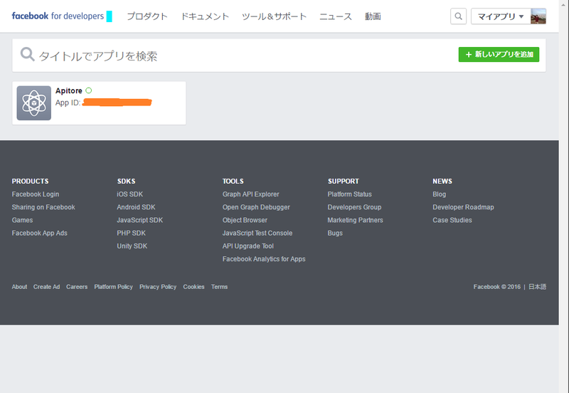
Task: Open the Case Studies link
Action: pos(452,220)
